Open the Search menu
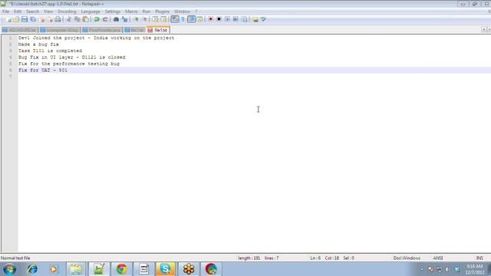The width and height of the screenshot is (491, 276). [x=32, y=11]
